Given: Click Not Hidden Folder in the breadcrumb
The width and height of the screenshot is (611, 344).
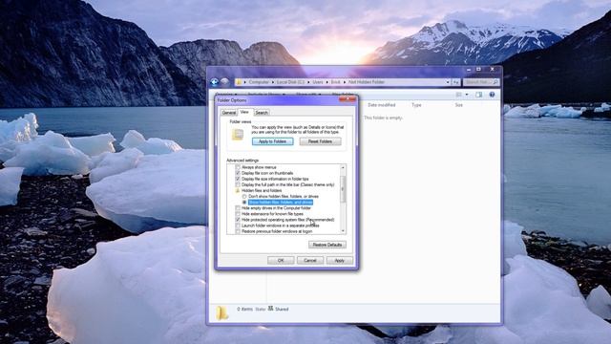Looking at the screenshot, I should pos(367,82).
